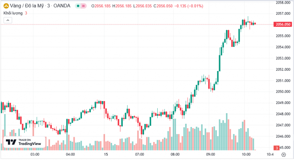
Task: Click the red volume badge on price axis
Action: [276, 148]
